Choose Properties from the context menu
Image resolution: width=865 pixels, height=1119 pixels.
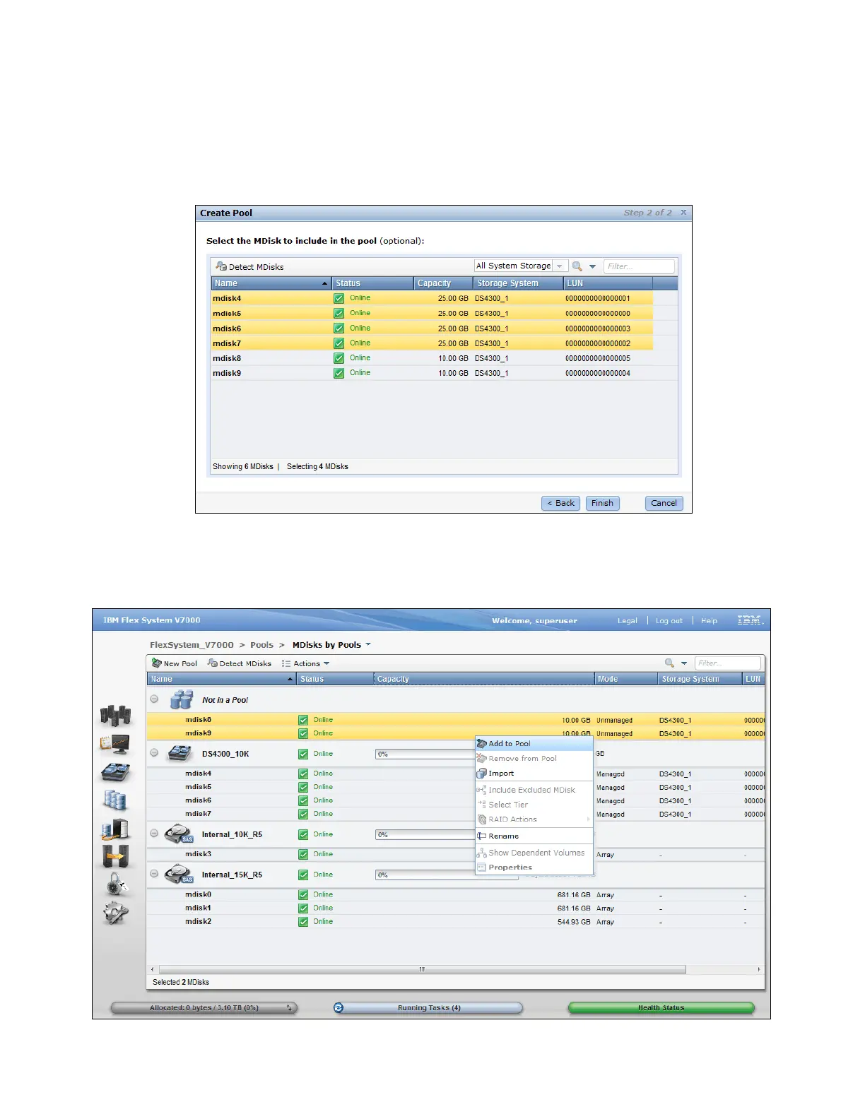point(534,867)
